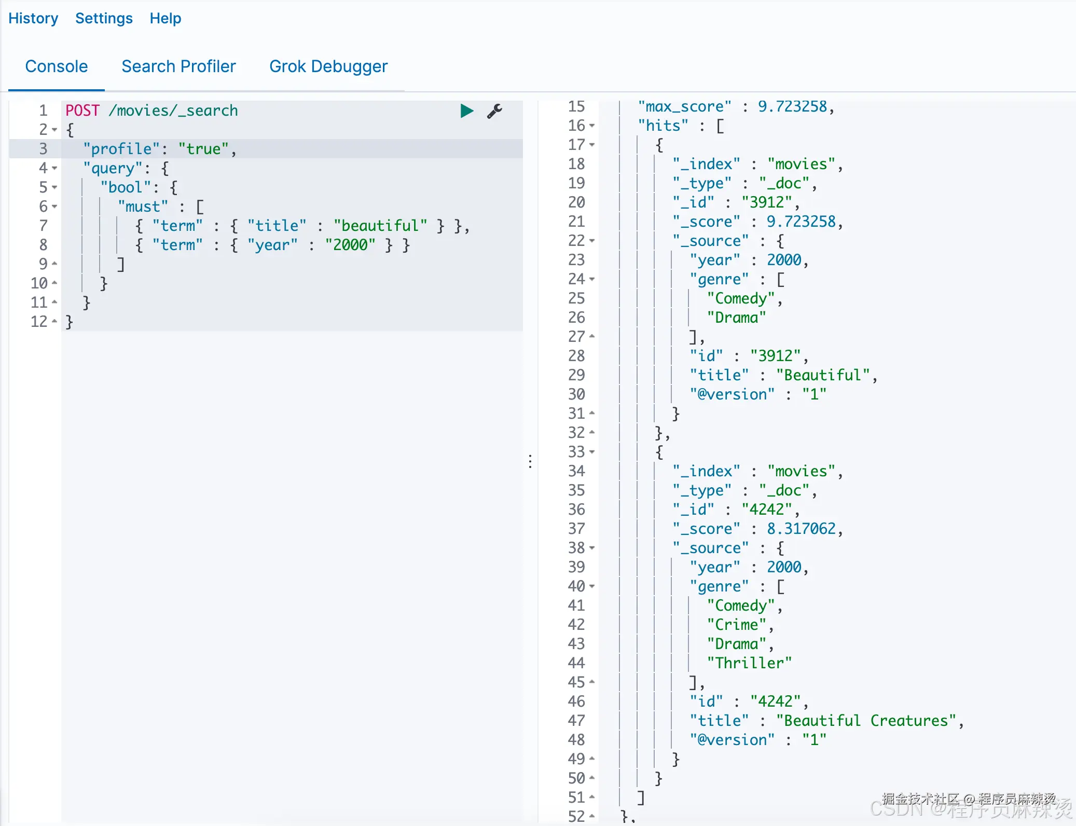Collapse the query block at line 4

(54, 168)
